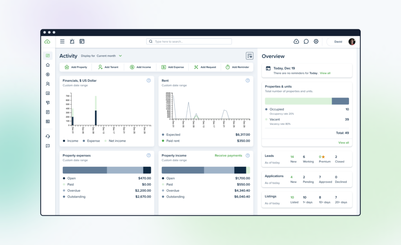This screenshot has width=401, height=245.
Task: Open the feedback message sidebar icon
Action: [x=48, y=146]
